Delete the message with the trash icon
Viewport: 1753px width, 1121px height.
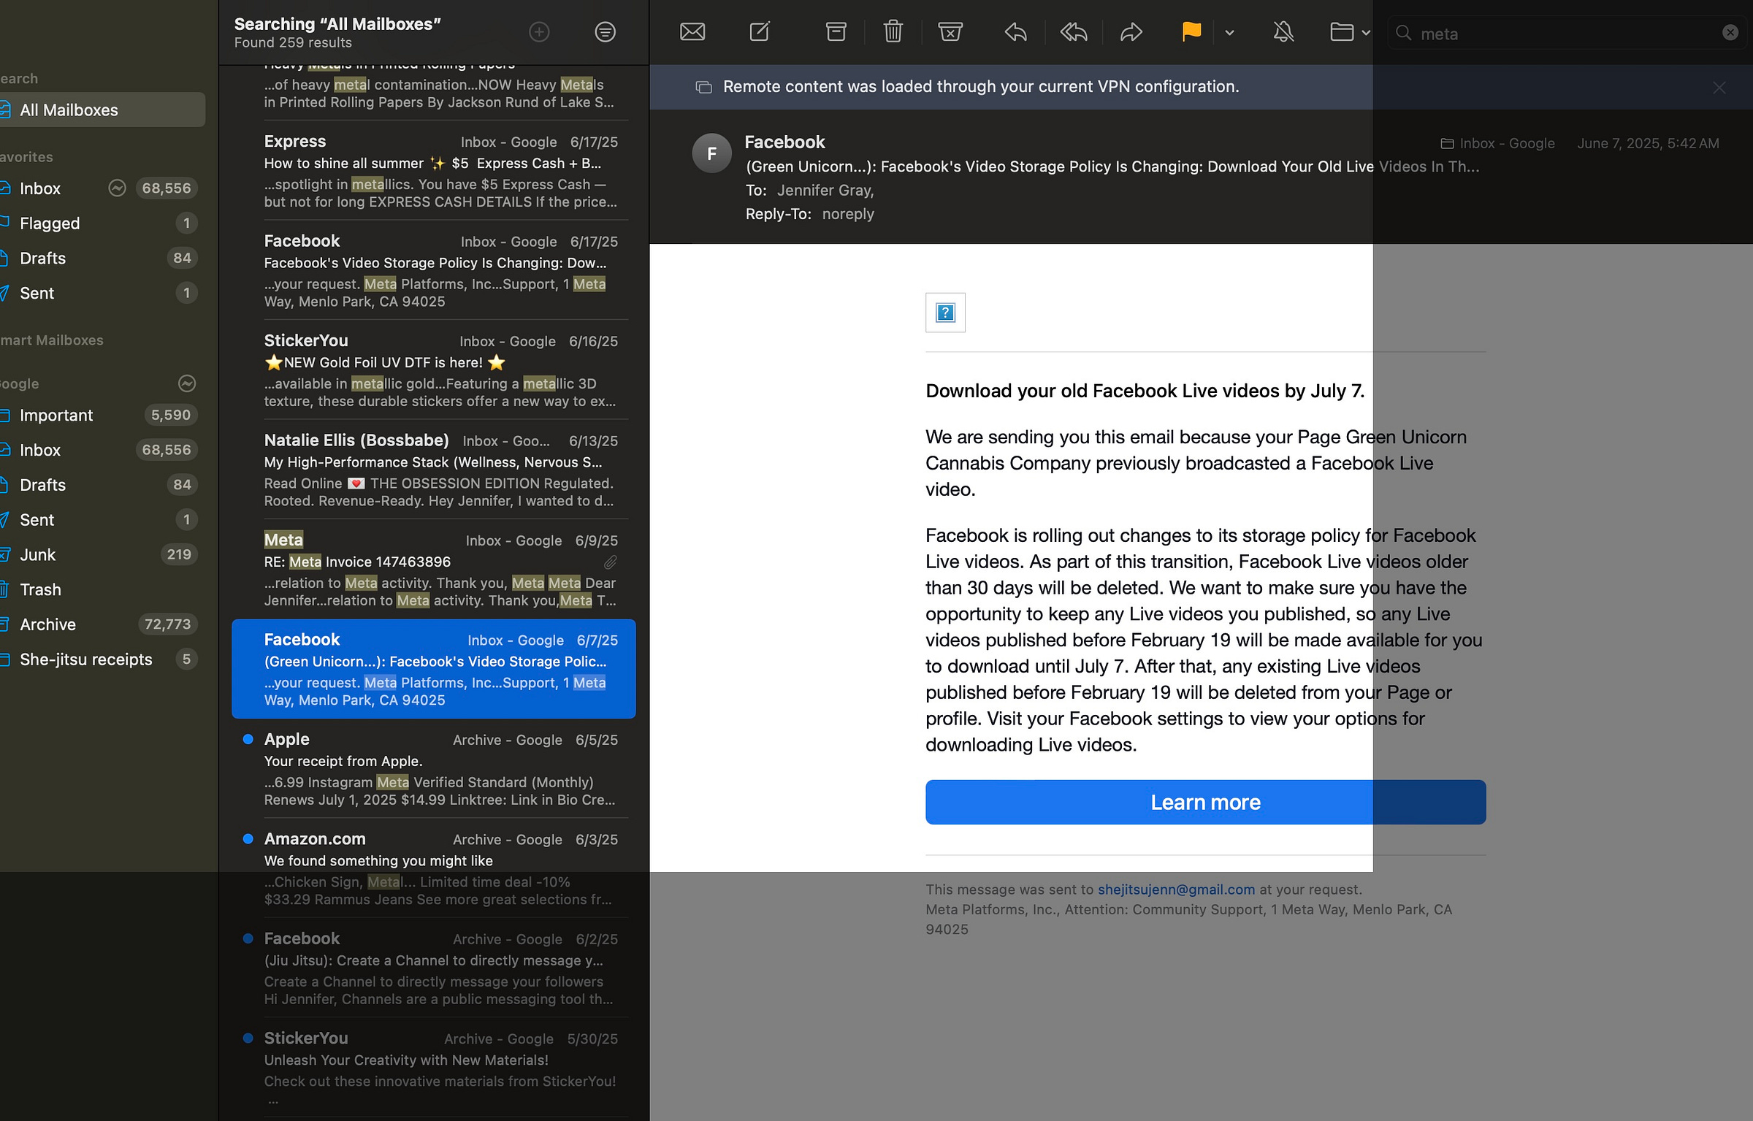(893, 32)
